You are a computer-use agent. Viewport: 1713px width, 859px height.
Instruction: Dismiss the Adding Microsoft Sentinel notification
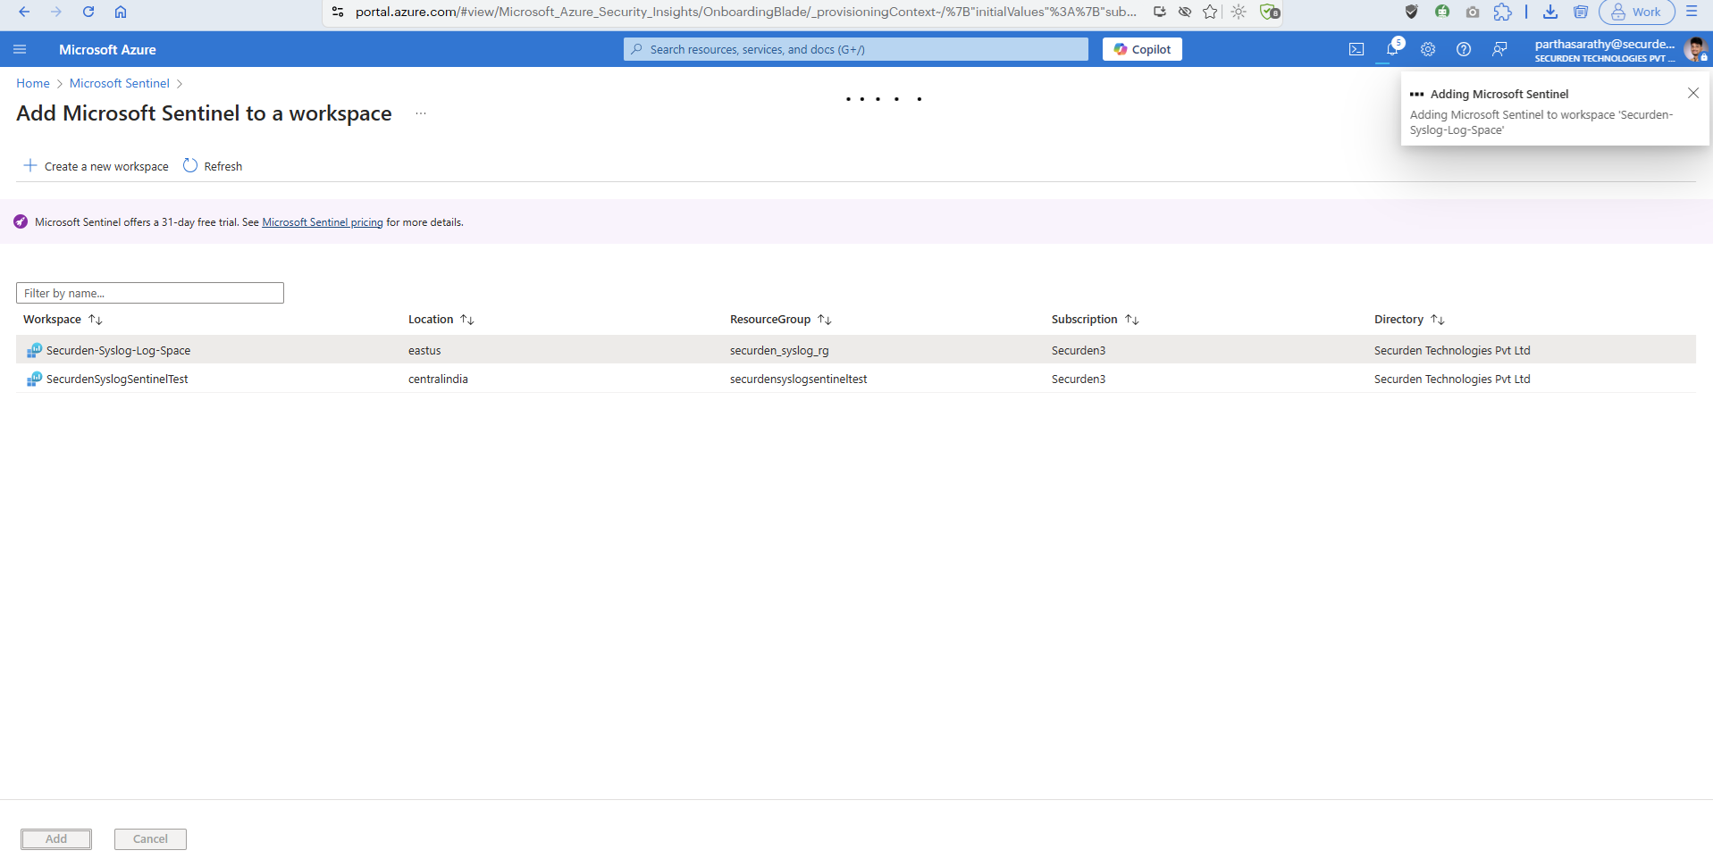[x=1692, y=93]
